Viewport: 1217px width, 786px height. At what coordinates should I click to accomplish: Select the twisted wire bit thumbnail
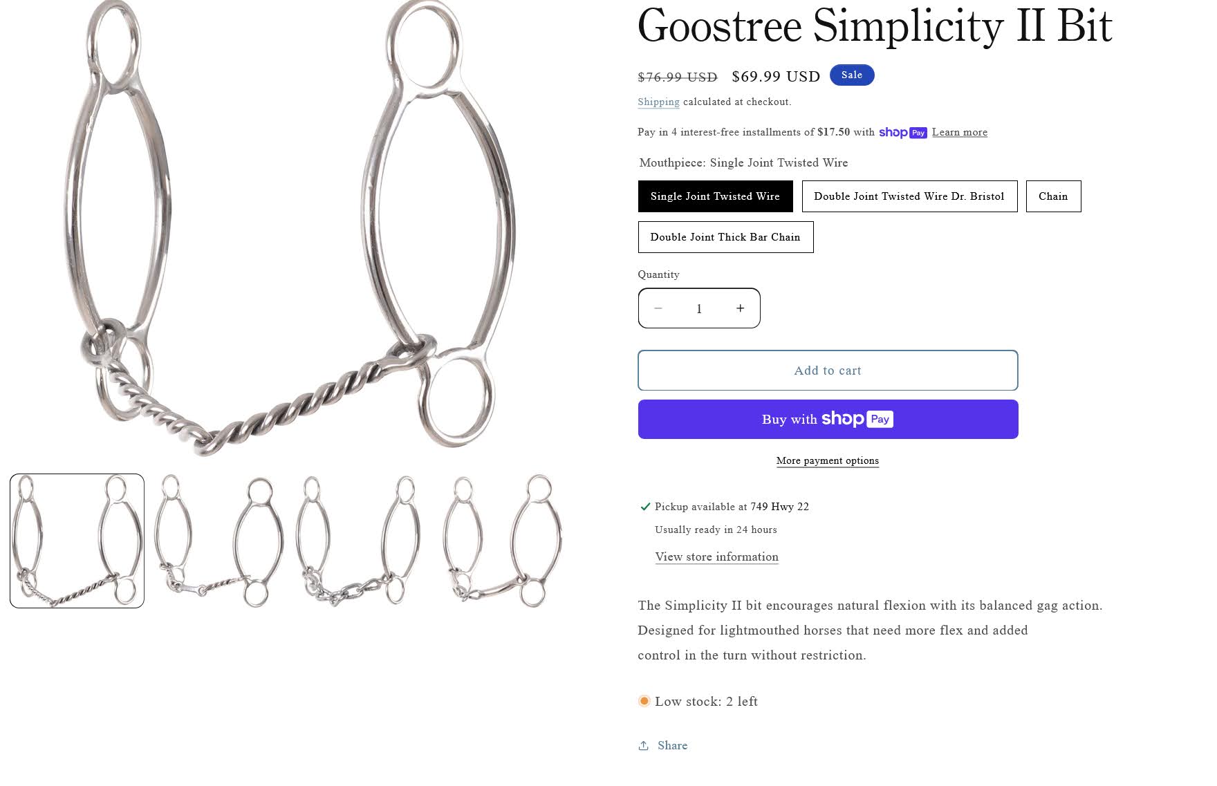coord(77,541)
